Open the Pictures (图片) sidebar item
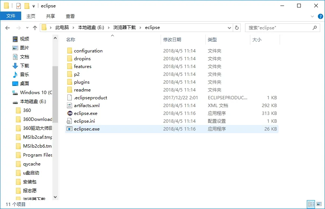 (21, 48)
